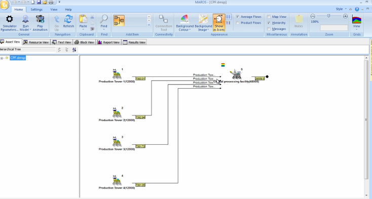Viewport: 372px width, 199px height.
Task: Expand Grids View dropdown arrow
Action: tap(356, 29)
